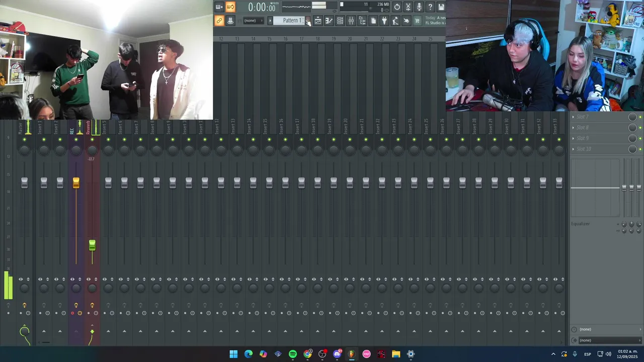This screenshot has height=362, width=644.
Task: Open the plugin picker plug icon
Action: click(x=384, y=21)
